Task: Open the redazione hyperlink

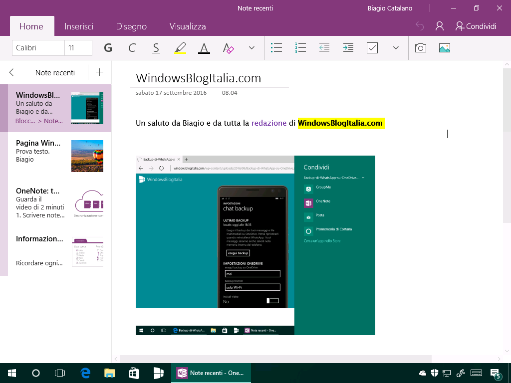Action: click(269, 123)
